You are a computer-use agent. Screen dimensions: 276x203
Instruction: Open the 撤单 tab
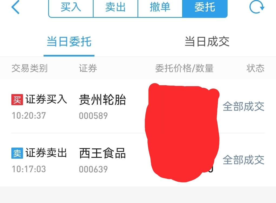[160, 7]
